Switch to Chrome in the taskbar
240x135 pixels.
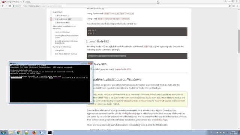[19, 132]
